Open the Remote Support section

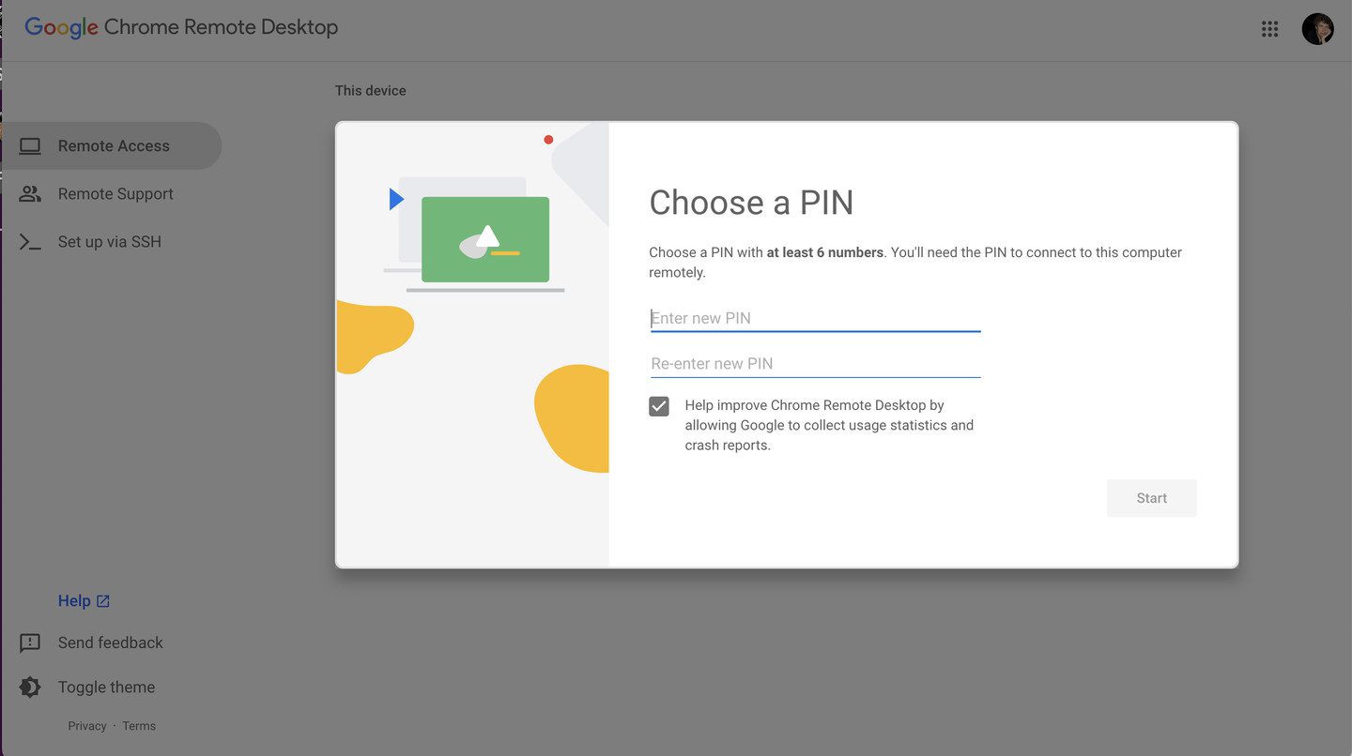[x=115, y=194]
